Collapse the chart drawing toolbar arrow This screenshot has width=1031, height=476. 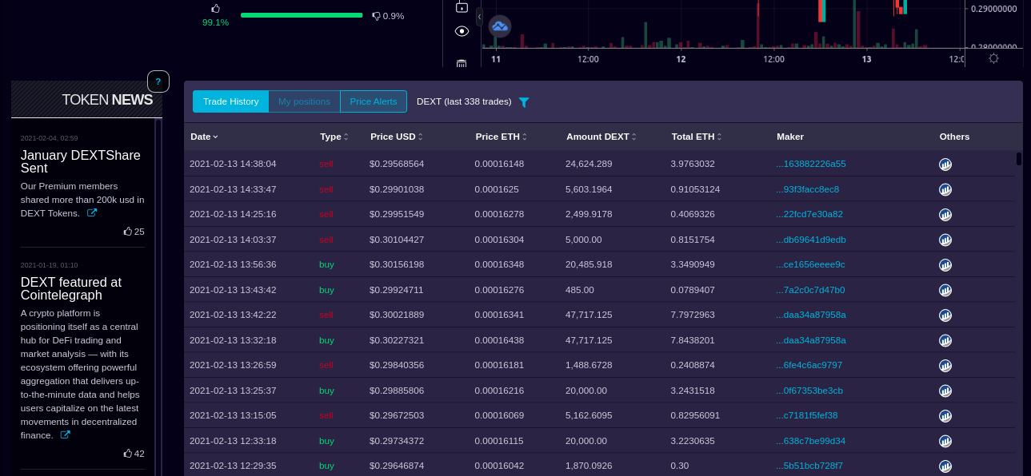coord(479,16)
